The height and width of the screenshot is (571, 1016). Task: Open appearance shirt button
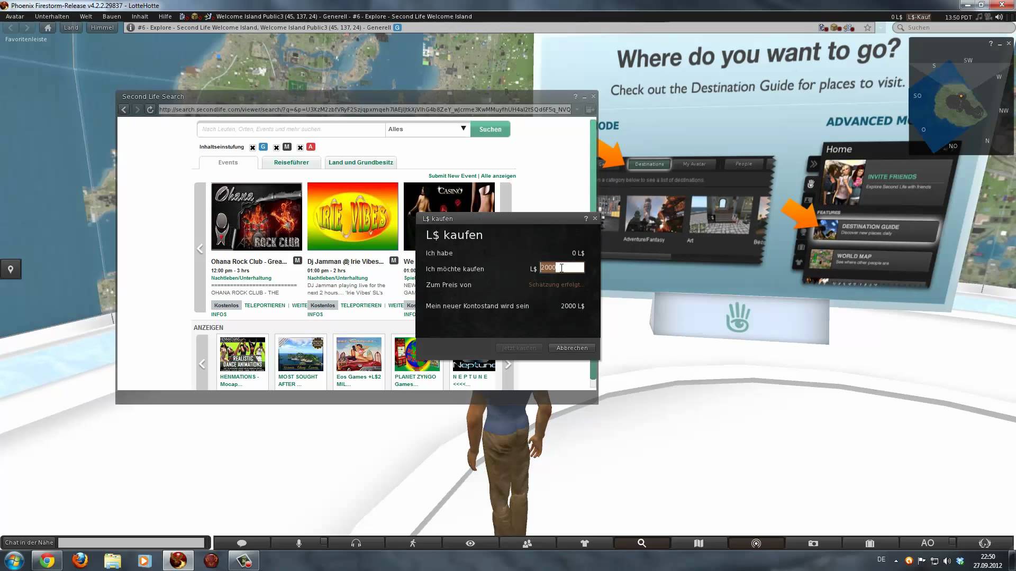tap(584, 543)
